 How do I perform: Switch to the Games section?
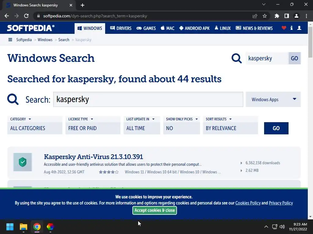coord(146,28)
